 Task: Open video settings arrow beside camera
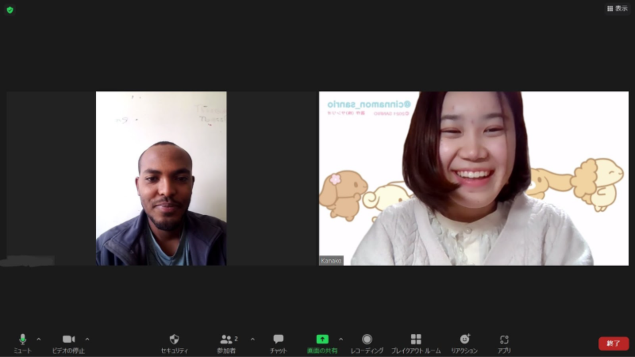tap(87, 339)
